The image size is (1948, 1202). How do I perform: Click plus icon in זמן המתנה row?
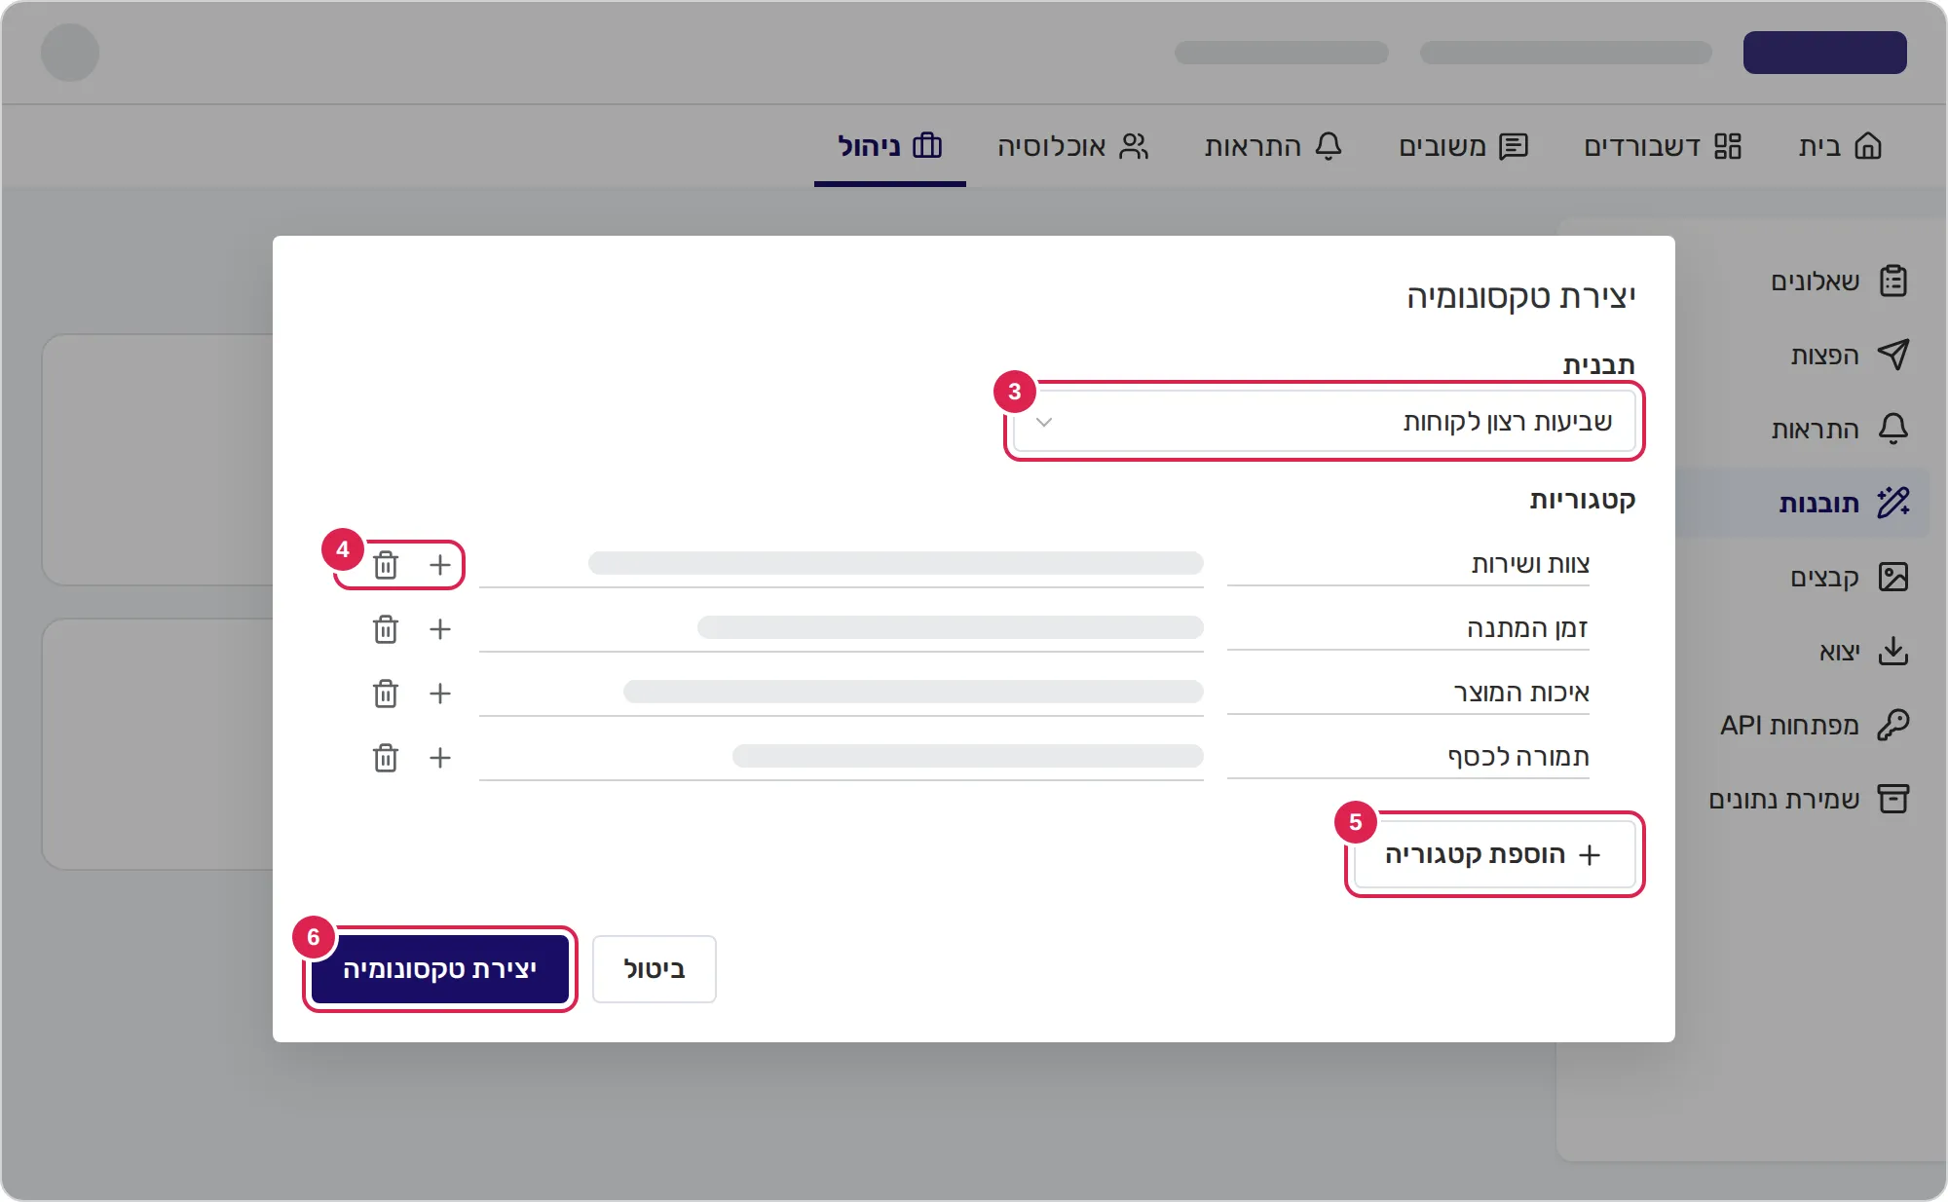coord(440,629)
